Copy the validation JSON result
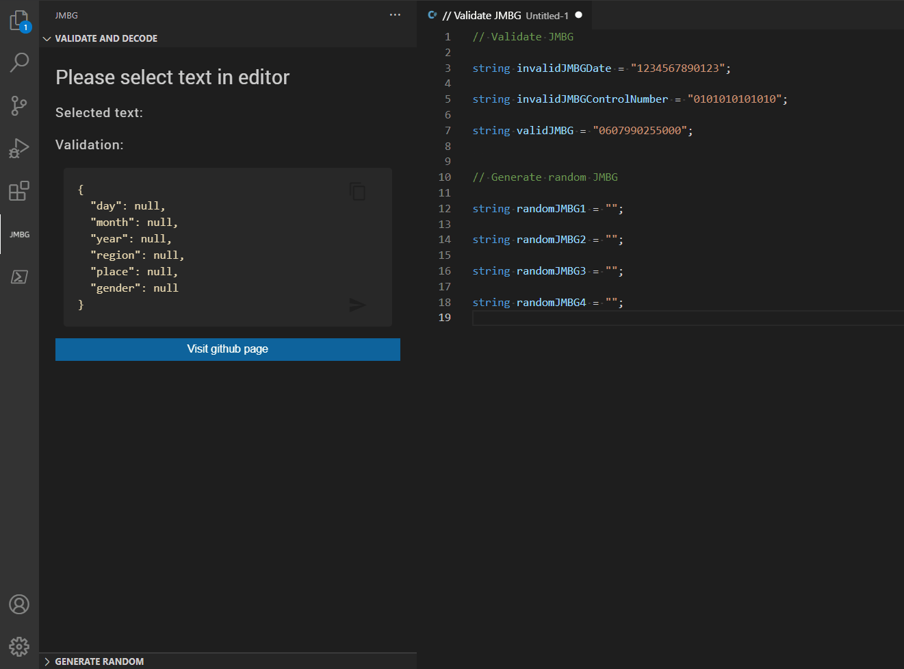 pyautogui.click(x=357, y=191)
